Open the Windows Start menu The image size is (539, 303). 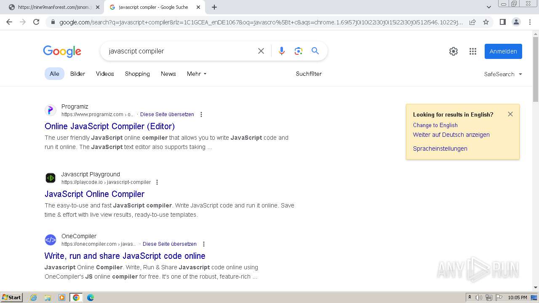tap(12, 298)
